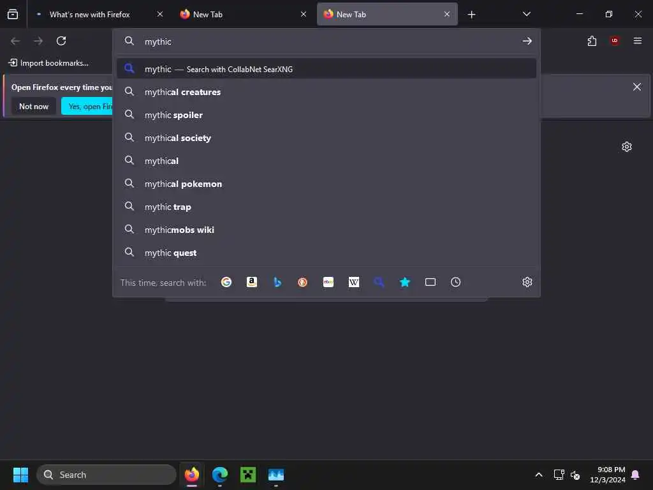Image resolution: width=653 pixels, height=490 pixels.
Task: Open the Extensions puzzle icon
Action: point(592,41)
